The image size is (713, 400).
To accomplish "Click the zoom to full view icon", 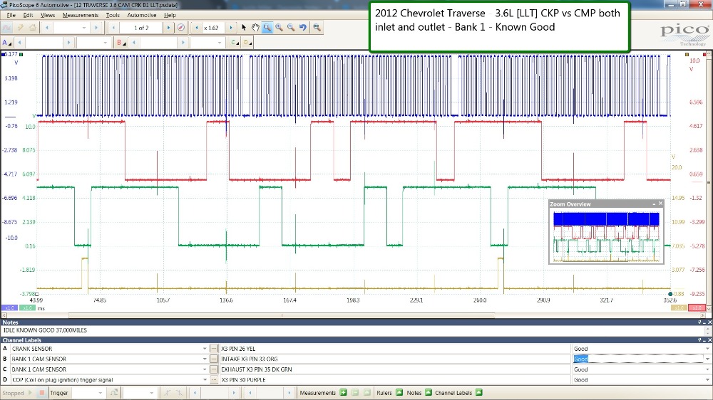I will click(316, 28).
